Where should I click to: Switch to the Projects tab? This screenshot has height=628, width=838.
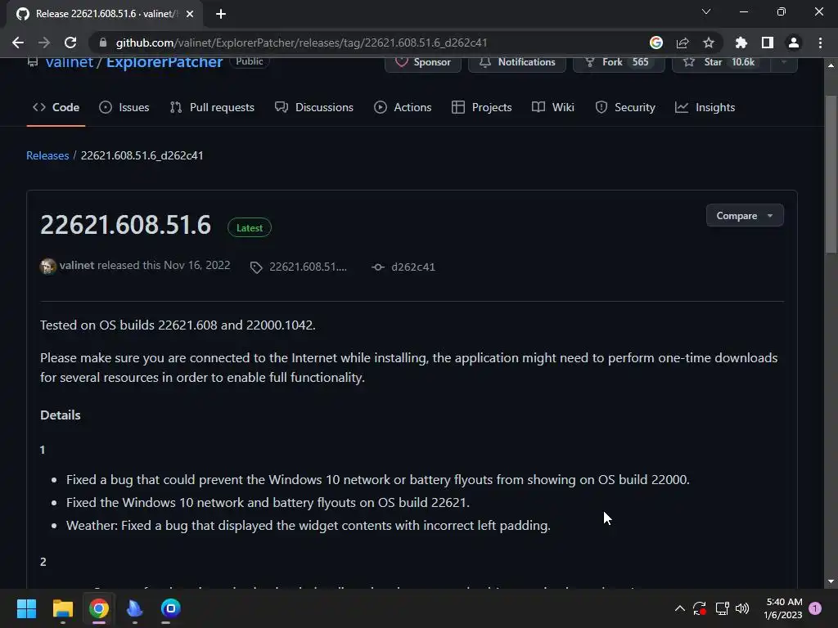coord(481,107)
